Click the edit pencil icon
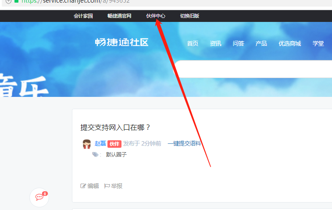Image resolution: width=332 pixels, height=210 pixels. click(x=83, y=186)
